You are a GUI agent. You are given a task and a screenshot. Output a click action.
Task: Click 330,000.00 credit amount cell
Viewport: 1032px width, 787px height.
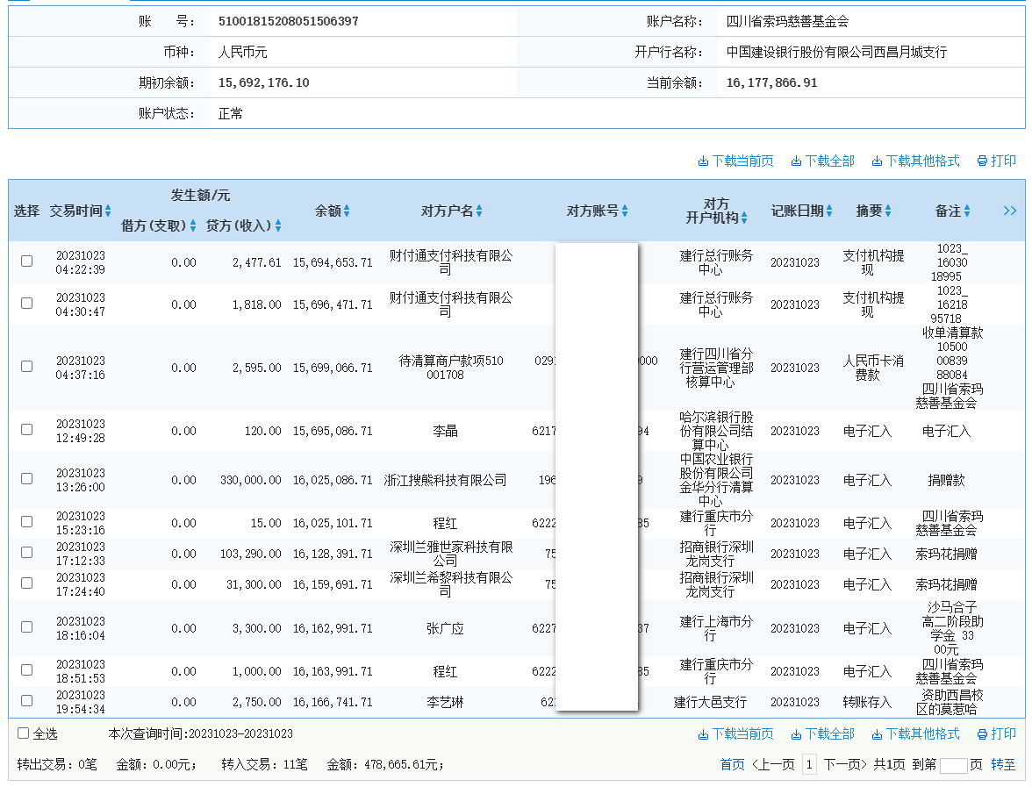pos(250,481)
